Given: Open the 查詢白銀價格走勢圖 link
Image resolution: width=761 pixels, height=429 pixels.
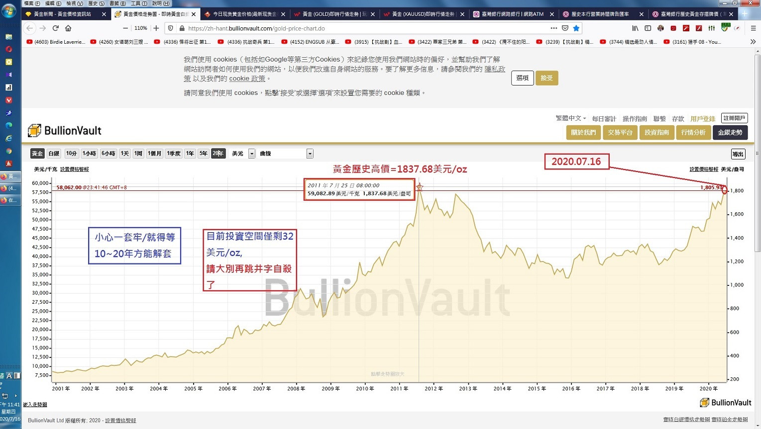Looking at the screenshot, I should [686, 420].
